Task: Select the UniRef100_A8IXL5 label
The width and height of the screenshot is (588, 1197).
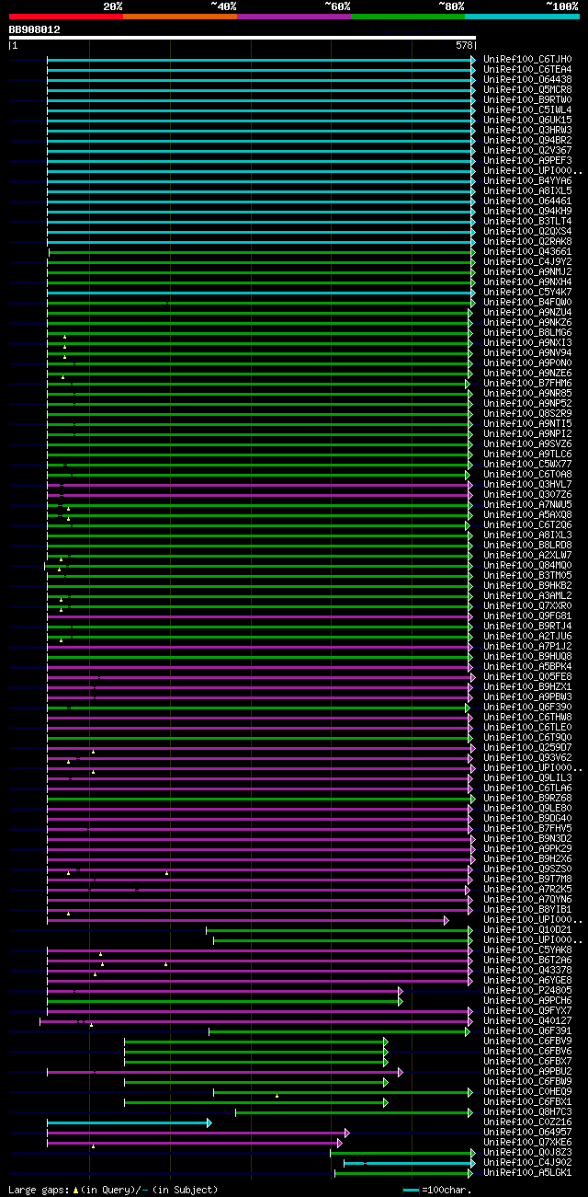Action: click(x=527, y=190)
